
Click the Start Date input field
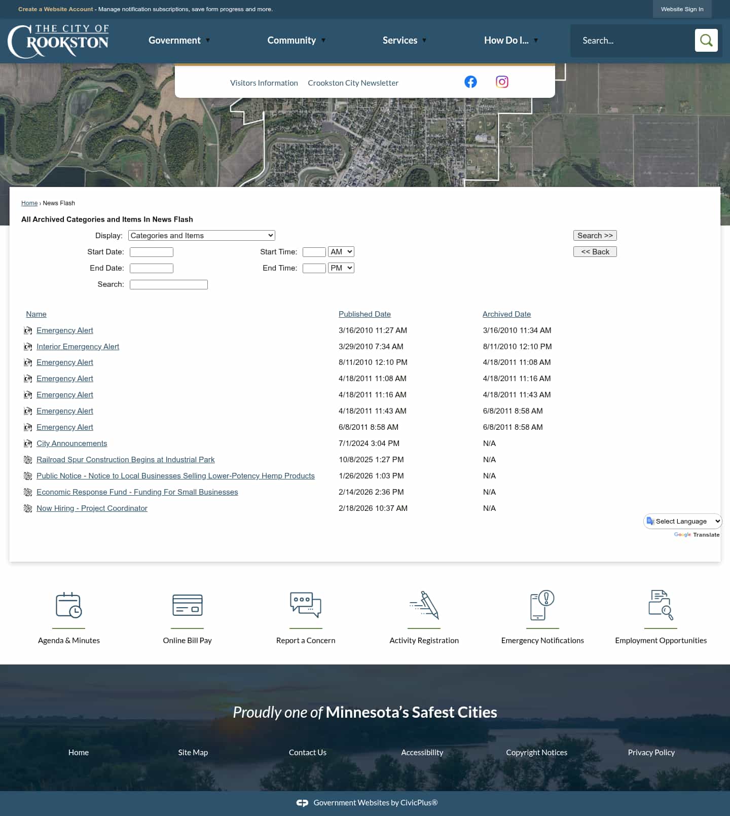(x=151, y=252)
